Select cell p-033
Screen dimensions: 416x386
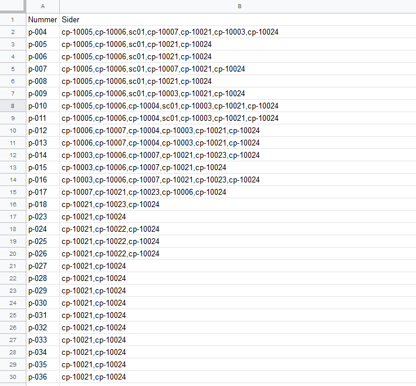[43, 340]
